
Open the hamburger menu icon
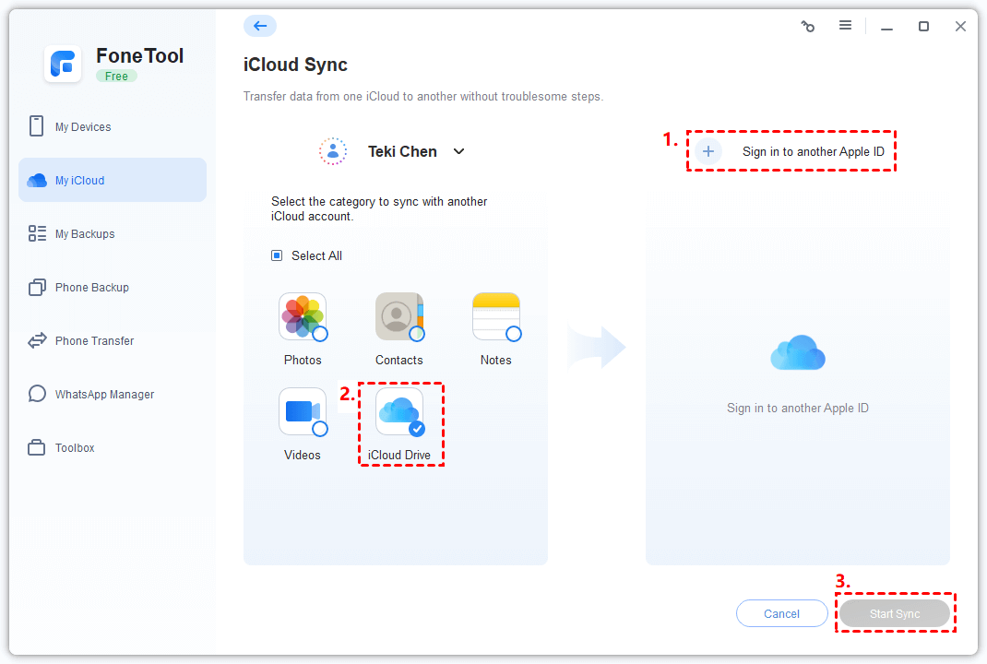845,26
